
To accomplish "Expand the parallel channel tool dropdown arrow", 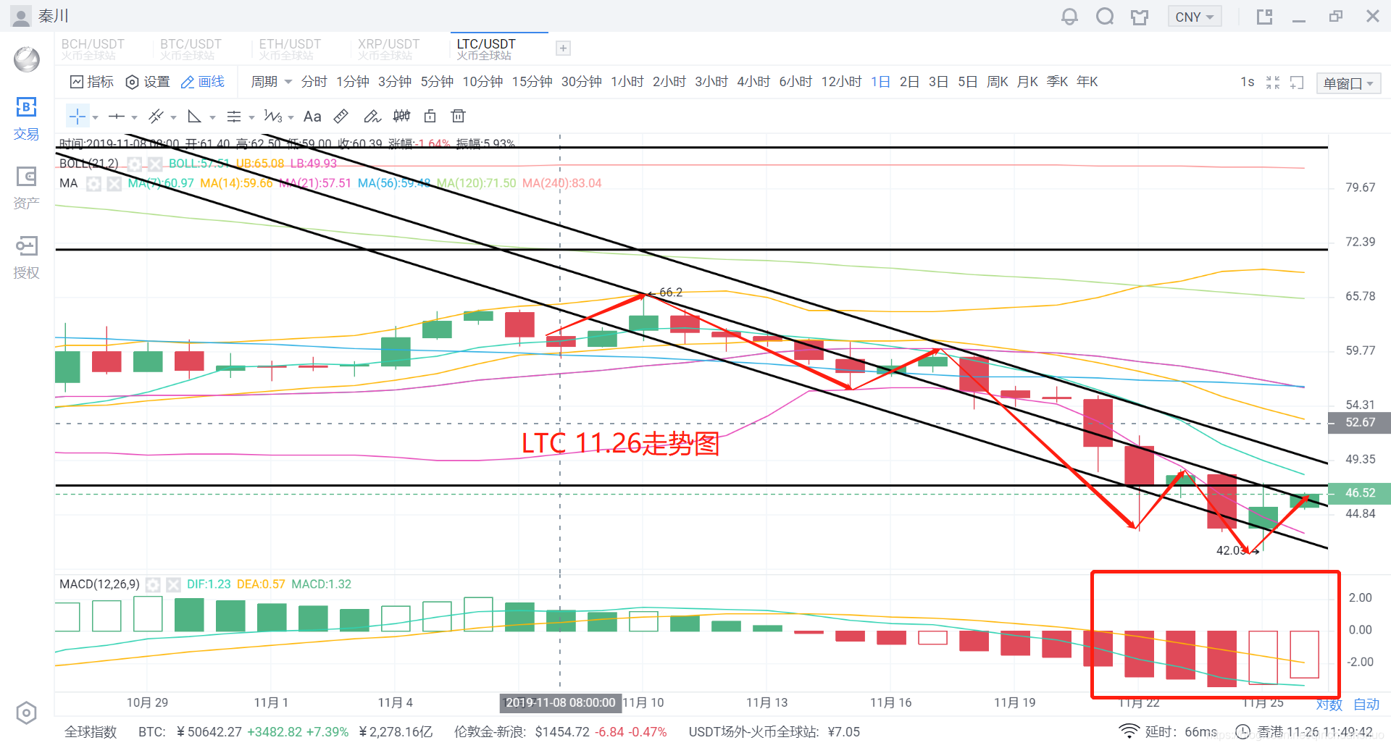I will click(173, 117).
